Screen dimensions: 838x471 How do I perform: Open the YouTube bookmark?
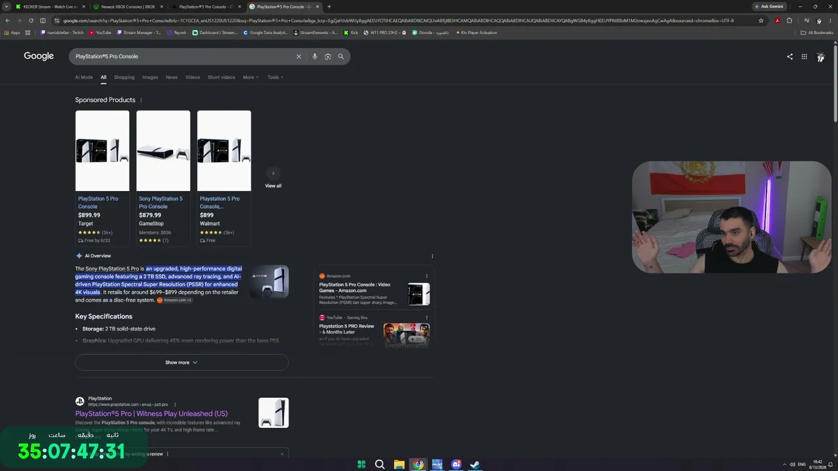[x=100, y=33]
